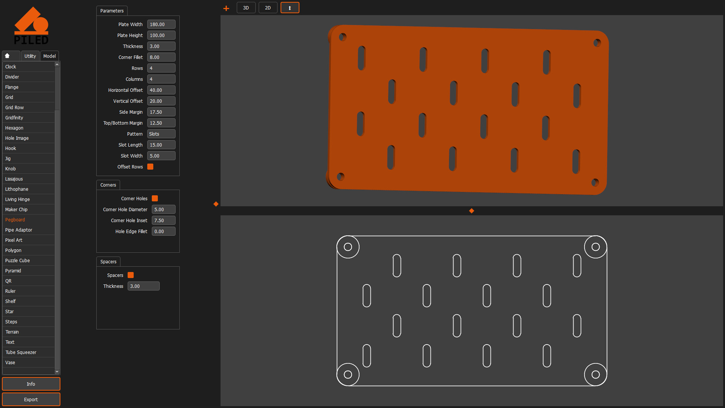Screen dimensions: 725x408
Task: Switch to the 2D view tab
Action: [268, 8]
